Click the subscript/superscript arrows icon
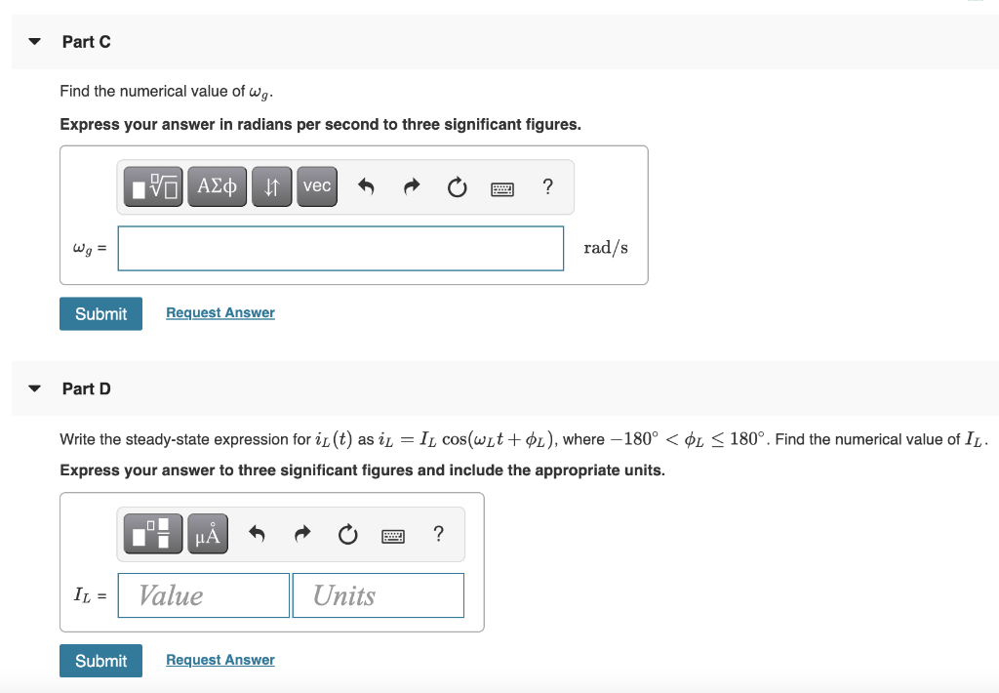Viewport: 999px width, 693px height. [x=271, y=186]
